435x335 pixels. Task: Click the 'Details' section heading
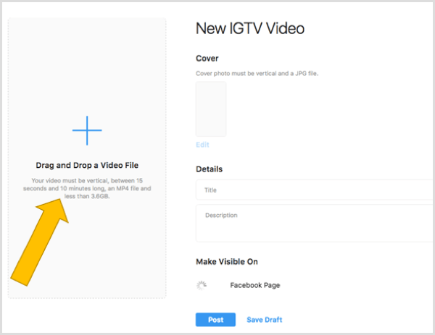[210, 169]
